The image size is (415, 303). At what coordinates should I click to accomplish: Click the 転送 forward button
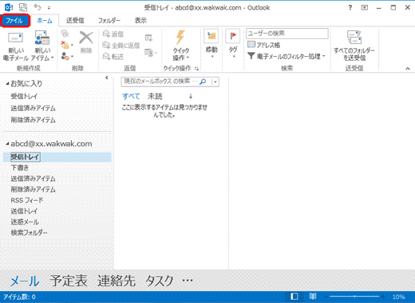click(x=113, y=57)
